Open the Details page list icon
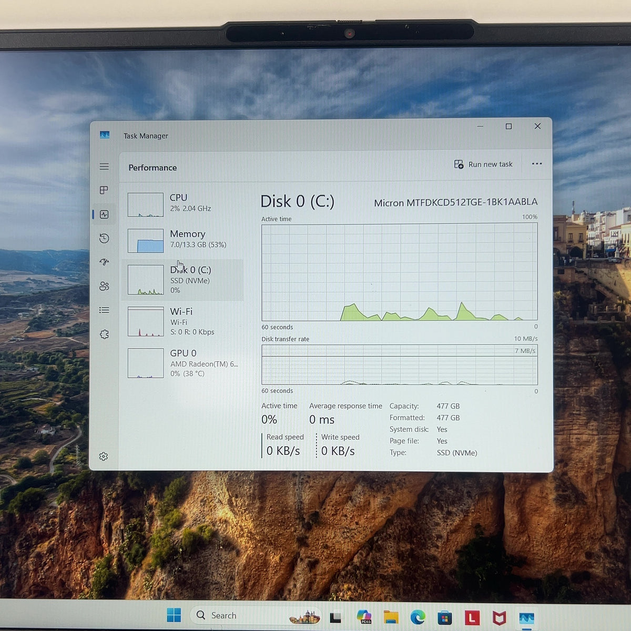 pyautogui.click(x=104, y=310)
